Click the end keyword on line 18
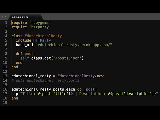The height and width of the screenshot is (120, 160). [15, 98]
